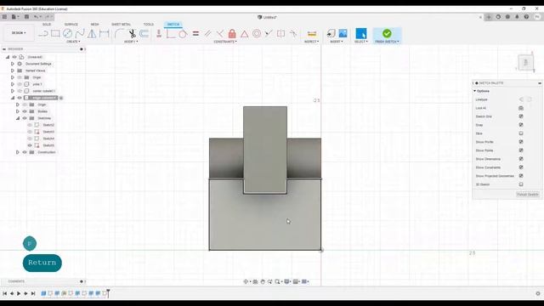Apply the Curvature constraint
Viewport: 544px width, 306px height.
coord(293,33)
